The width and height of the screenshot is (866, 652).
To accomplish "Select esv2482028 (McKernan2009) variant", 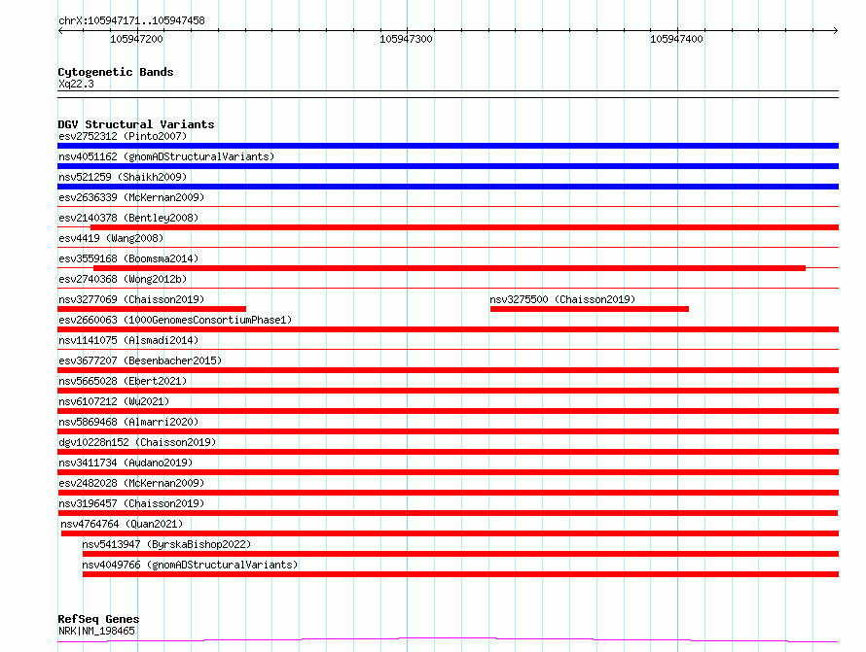I will tap(131, 483).
